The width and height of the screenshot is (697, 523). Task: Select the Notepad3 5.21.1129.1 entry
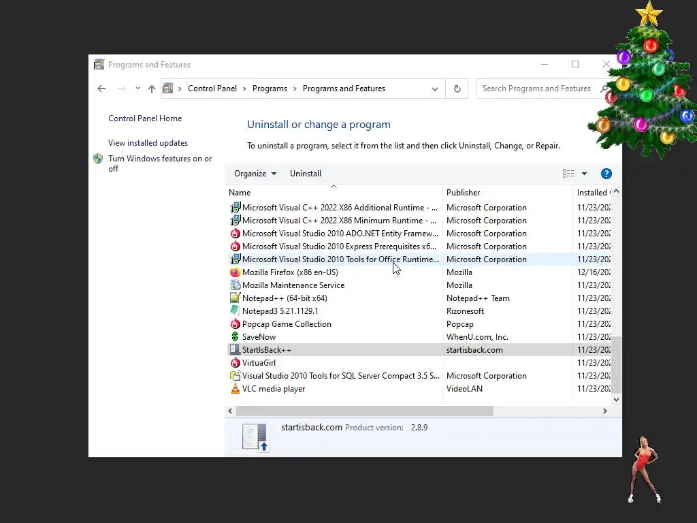click(280, 311)
